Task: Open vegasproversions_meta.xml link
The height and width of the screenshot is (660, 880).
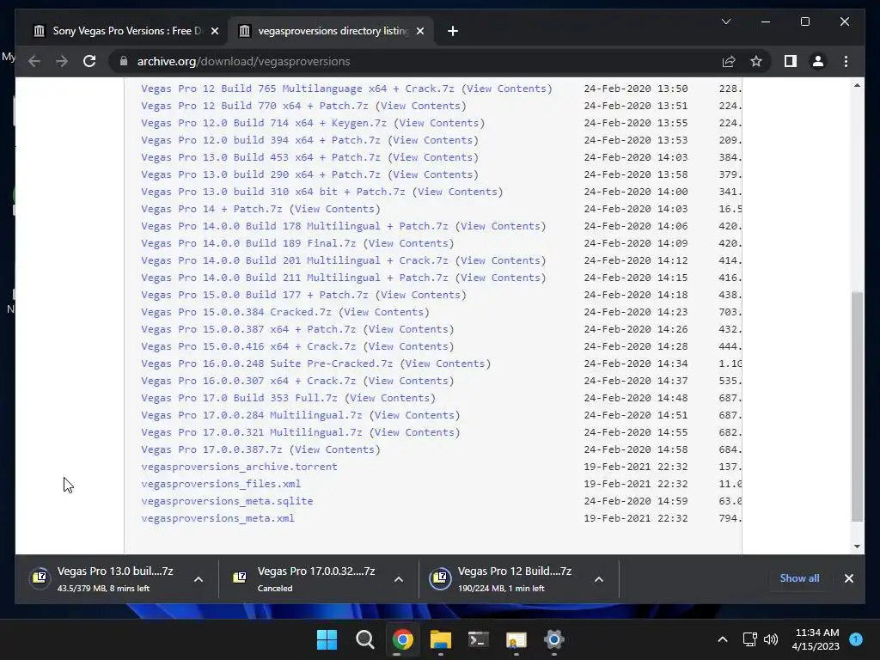Action: (217, 518)
